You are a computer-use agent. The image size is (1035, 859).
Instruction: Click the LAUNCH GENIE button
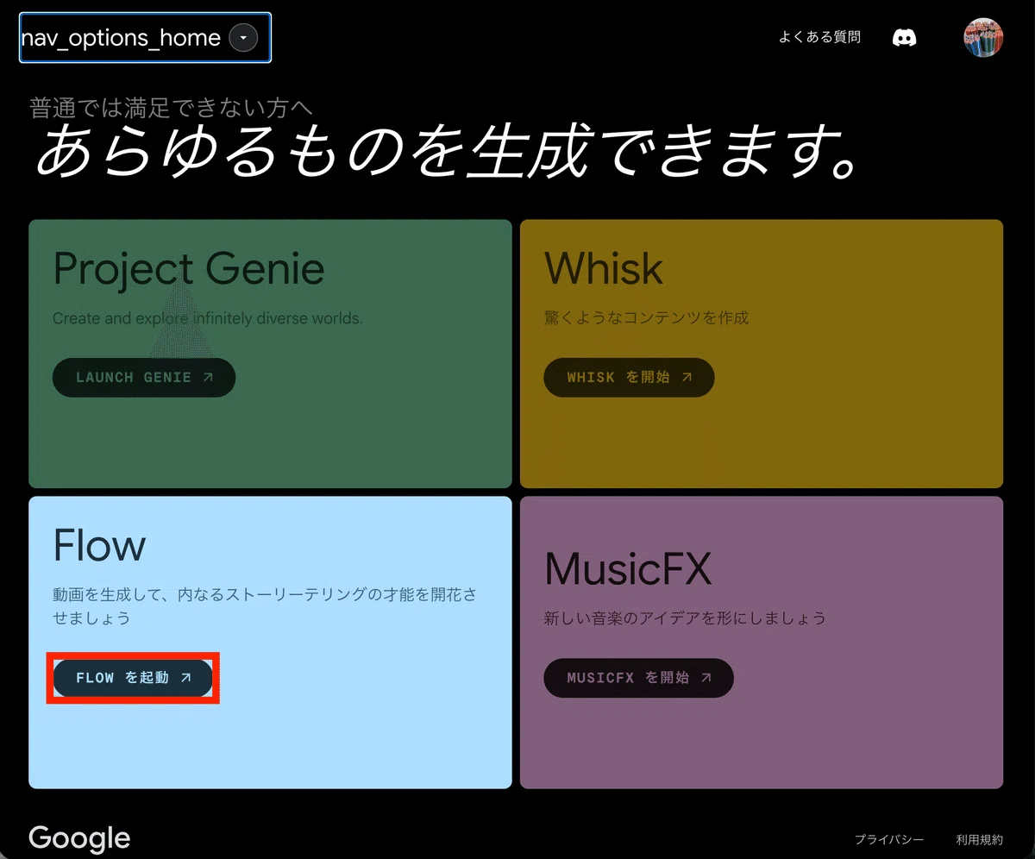tap(144, 378)
